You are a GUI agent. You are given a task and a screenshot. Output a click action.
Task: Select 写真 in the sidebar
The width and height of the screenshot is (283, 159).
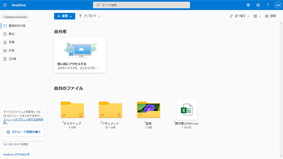point(12,42)
